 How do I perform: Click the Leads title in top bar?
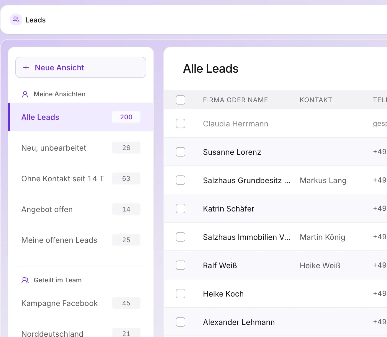coord(35,20)
